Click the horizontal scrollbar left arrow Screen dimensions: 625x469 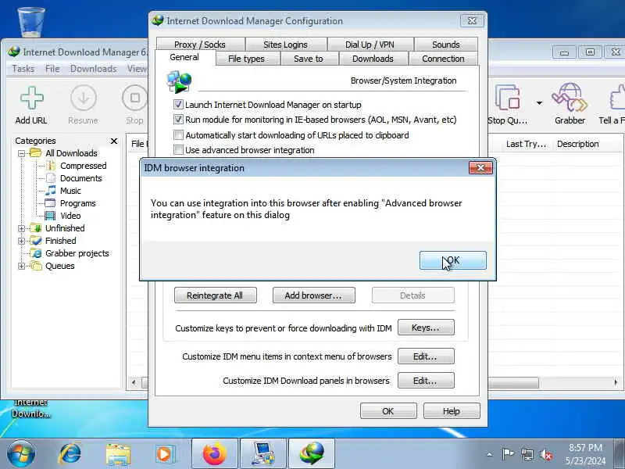[x=134, y=382]
